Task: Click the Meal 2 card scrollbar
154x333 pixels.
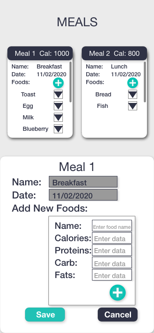Action: (x=145, y=82)
